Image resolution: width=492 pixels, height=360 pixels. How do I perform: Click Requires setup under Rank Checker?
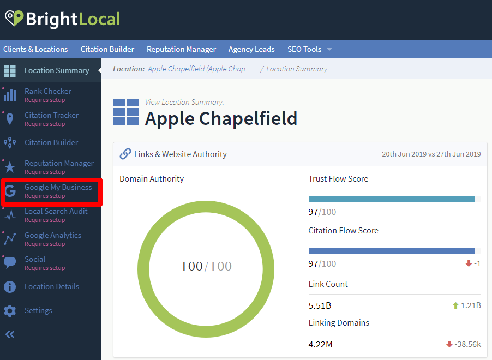tap(45, 100)
